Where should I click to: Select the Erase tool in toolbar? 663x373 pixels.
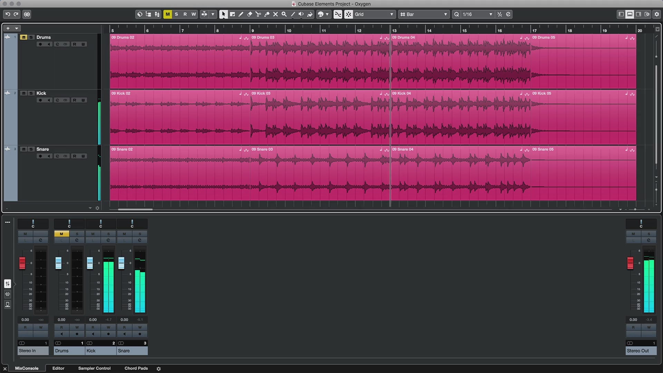pos(250,14)
